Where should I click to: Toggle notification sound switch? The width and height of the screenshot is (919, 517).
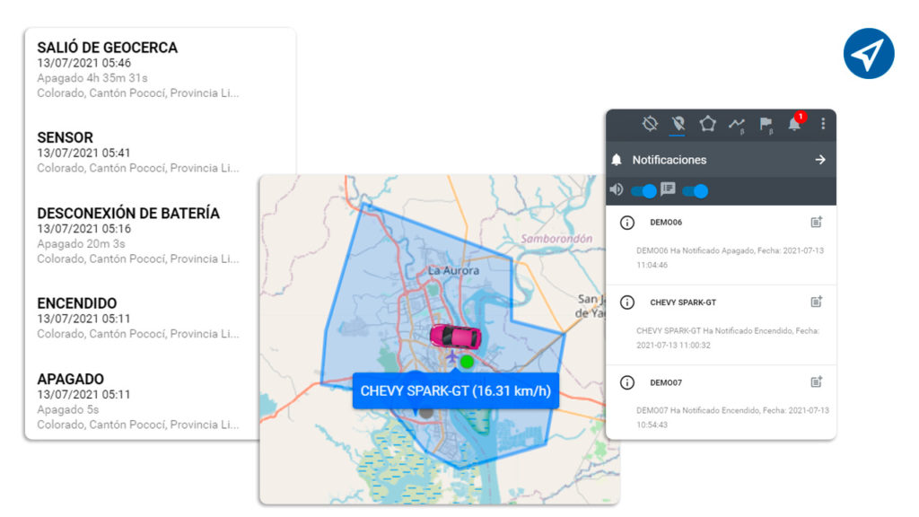[x=643, y=191]
